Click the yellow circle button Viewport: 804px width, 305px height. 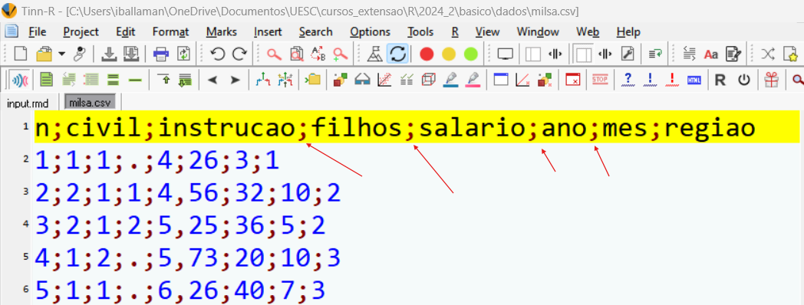(x=449, y=54)
